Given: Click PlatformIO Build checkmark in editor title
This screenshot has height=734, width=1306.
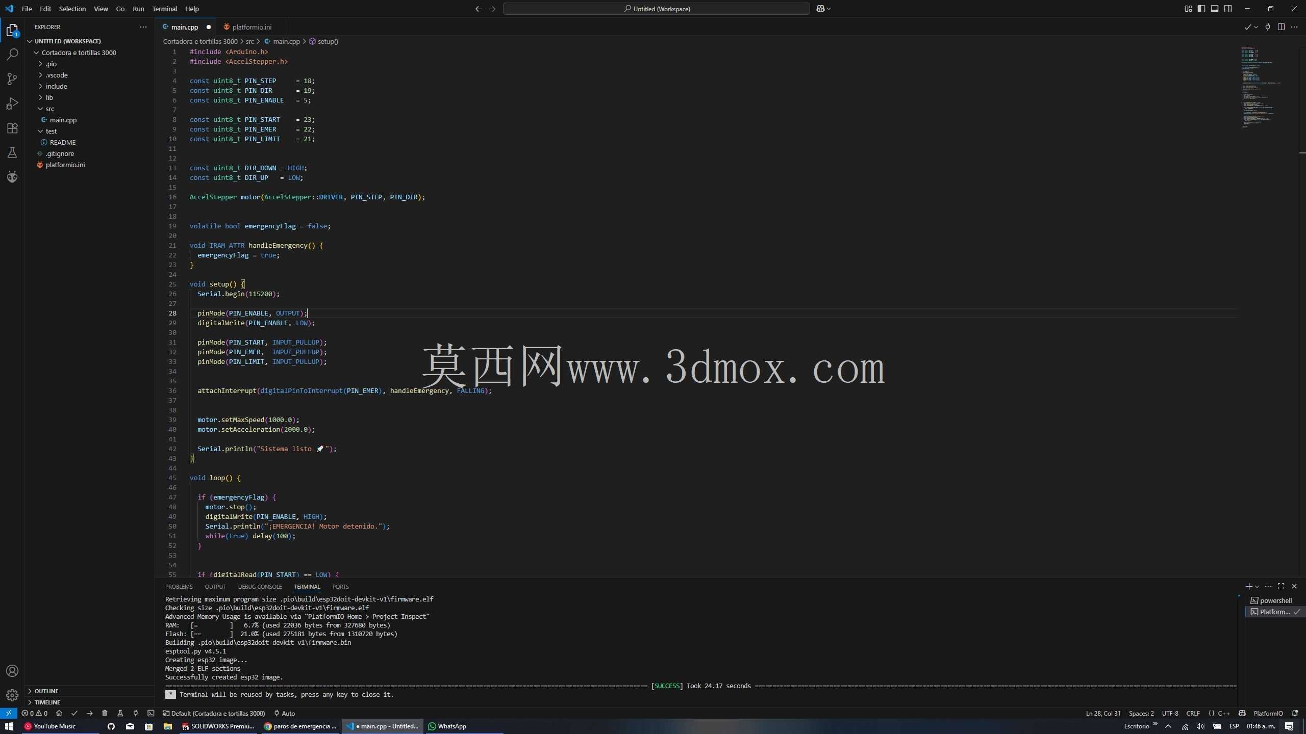Looking at the screenshot, I should point(1247,27).
